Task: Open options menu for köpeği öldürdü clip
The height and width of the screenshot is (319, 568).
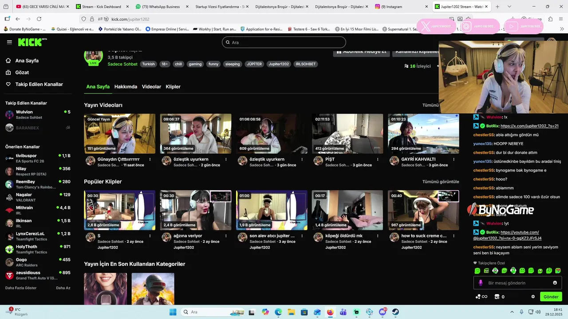Action: (378, 236)
